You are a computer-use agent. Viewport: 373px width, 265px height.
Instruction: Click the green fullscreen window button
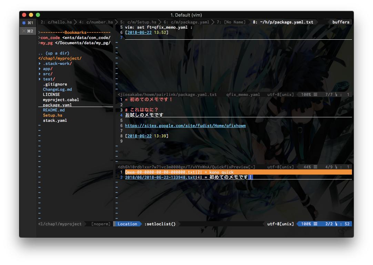click(38, 15)
